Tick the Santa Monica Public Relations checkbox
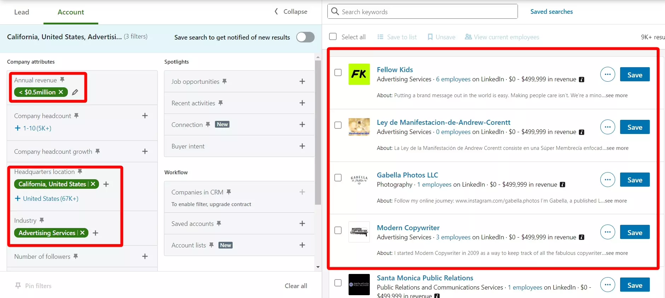 click(x=338, y=283)
